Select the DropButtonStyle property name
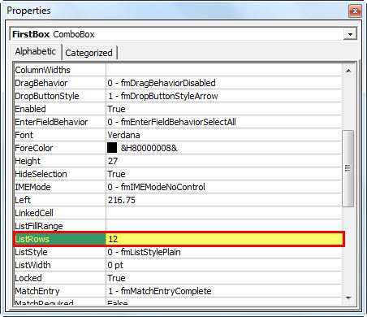This screenshot has width=367, height=317. click(x=47, y=96)
